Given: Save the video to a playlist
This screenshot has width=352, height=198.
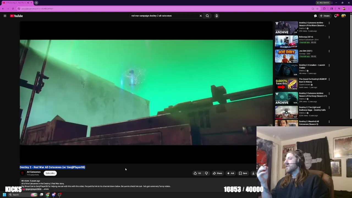Looking at the screenshot, I should 243,173.
